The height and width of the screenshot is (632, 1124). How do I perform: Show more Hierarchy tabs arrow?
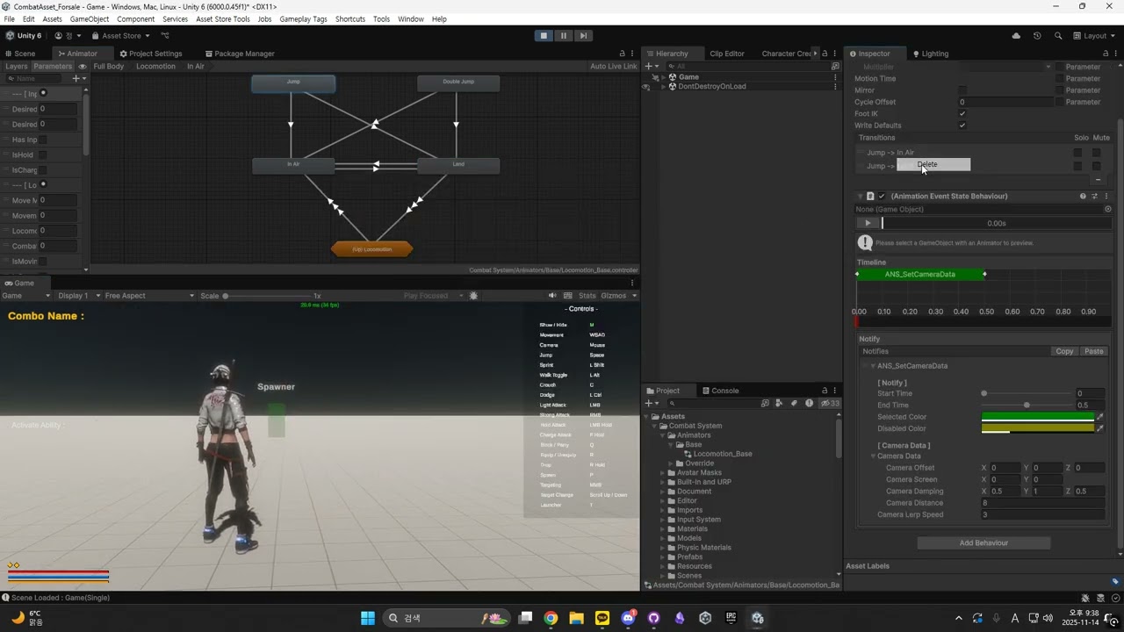click(x=815, y=54)
